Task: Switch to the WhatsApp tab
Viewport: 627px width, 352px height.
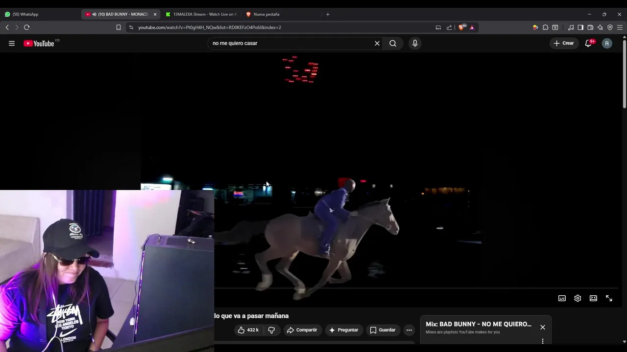Action: pos(39,14)
